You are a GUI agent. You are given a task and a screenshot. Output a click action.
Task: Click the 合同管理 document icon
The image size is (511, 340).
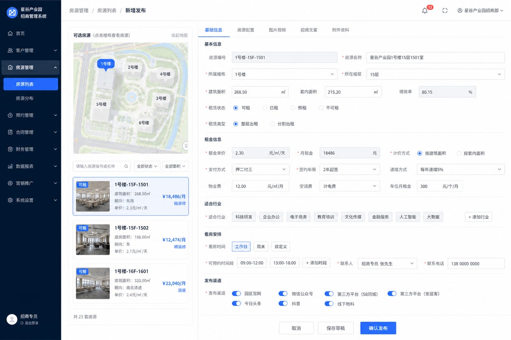point(10,132)
